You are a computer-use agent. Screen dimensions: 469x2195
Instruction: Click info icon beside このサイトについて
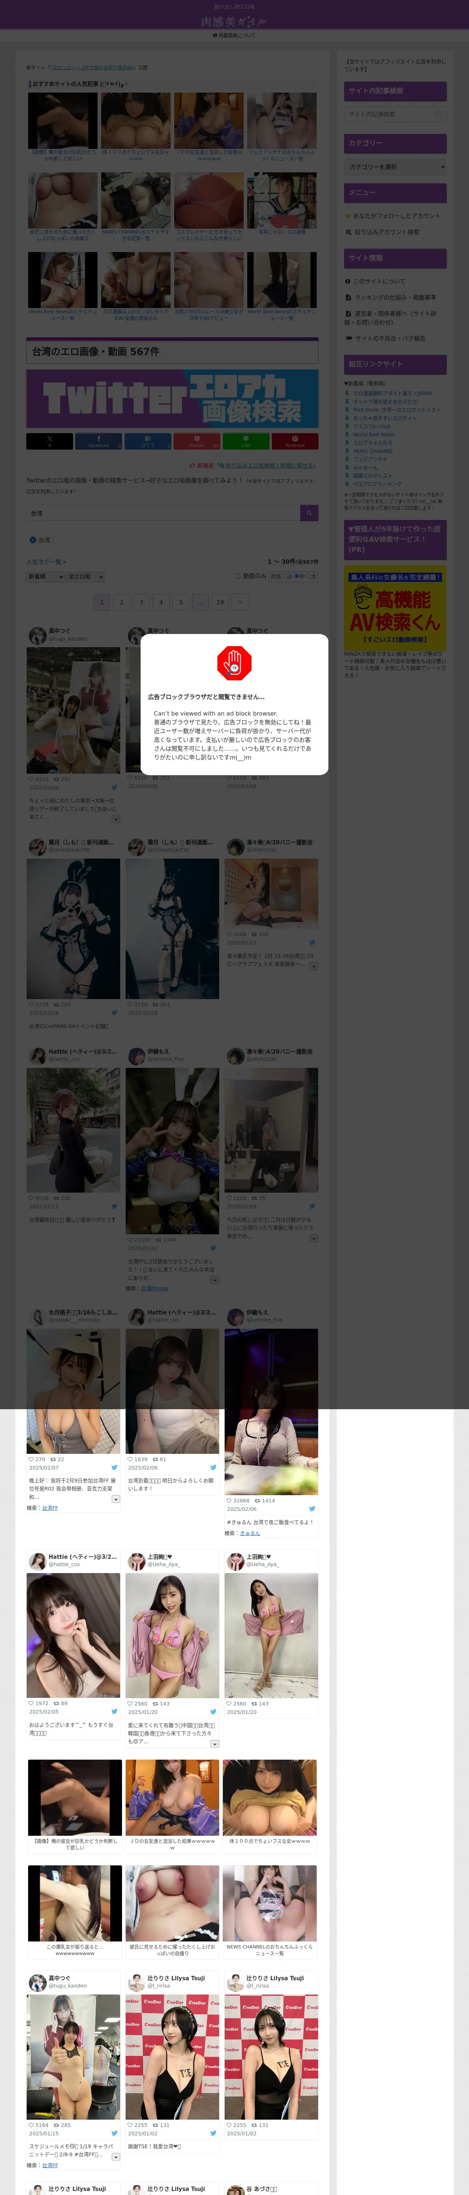coord(347,281)
